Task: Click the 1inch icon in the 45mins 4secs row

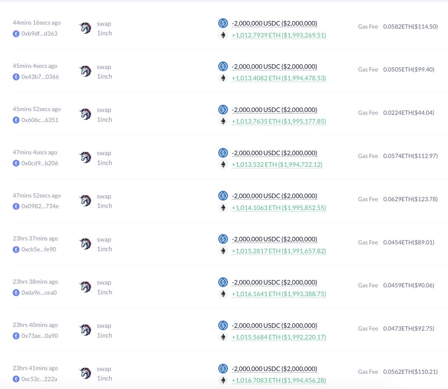Action: click(x=85, y=71)
